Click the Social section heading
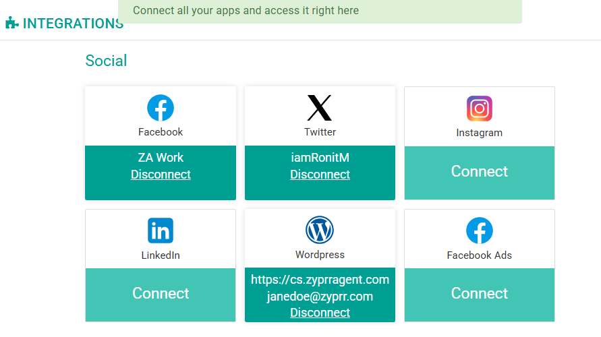The width and height of the screenshot is (601, 337). [x=106, y=61]
